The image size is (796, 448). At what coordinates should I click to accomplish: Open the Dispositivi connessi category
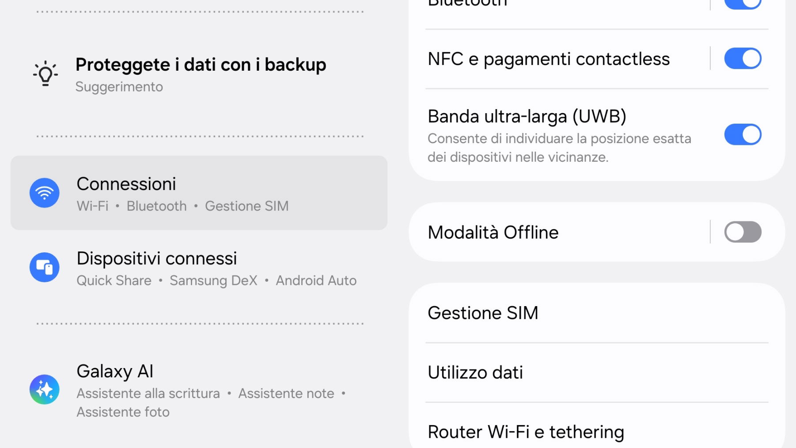coord(199,268)
